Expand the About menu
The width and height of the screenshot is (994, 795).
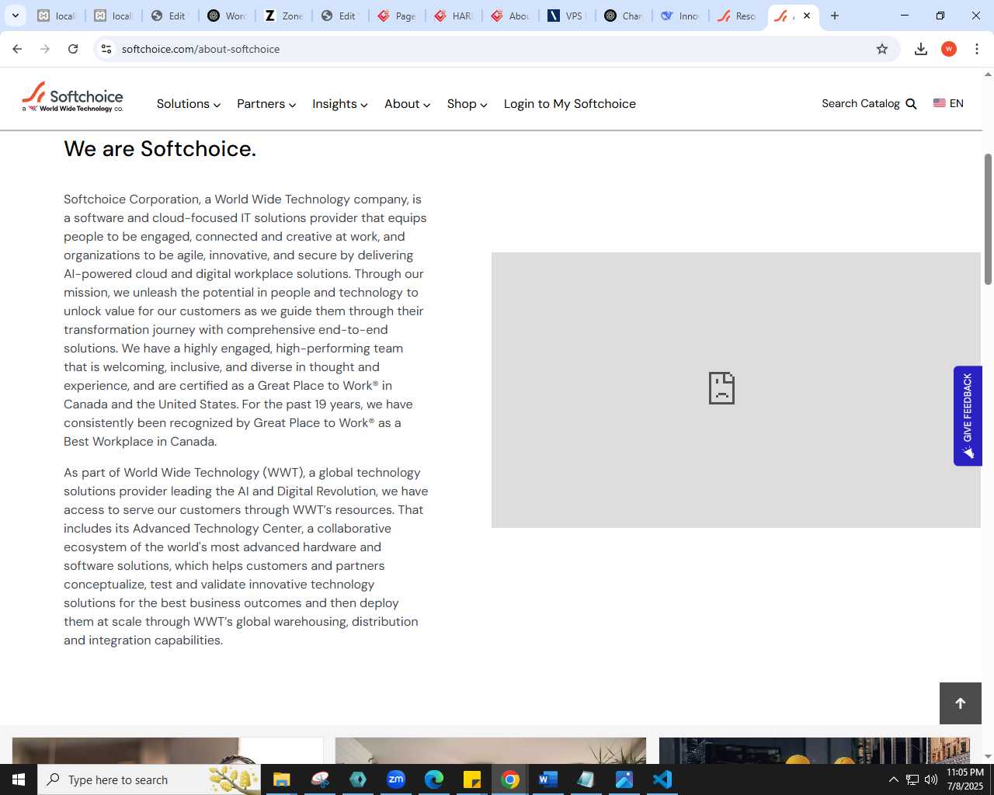pyautogui.click(x=408, y=104)
